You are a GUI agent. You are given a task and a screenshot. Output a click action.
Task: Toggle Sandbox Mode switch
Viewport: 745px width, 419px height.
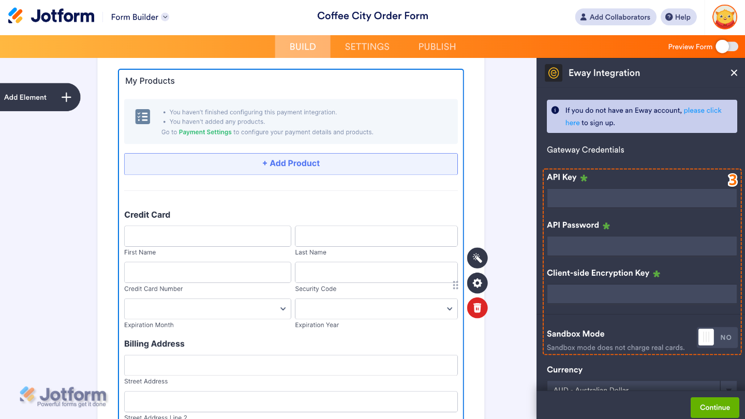pyautogui.click(x=718, y=337)
